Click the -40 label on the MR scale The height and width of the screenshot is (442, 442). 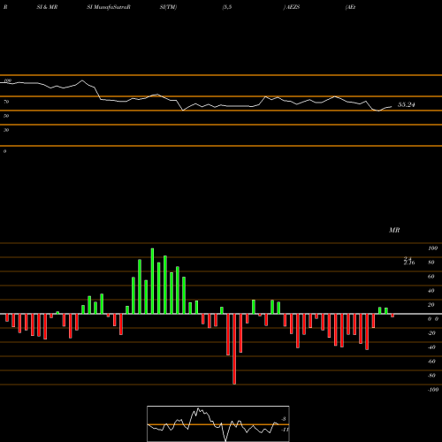tap(431, 347)
